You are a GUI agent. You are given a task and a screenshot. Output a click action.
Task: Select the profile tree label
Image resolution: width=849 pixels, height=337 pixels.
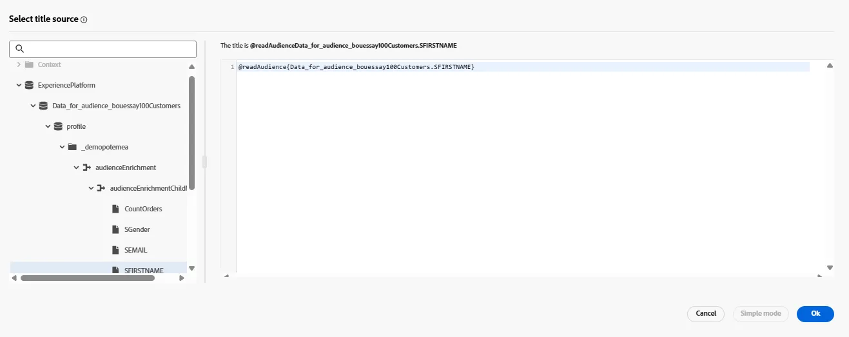[76, 126]
